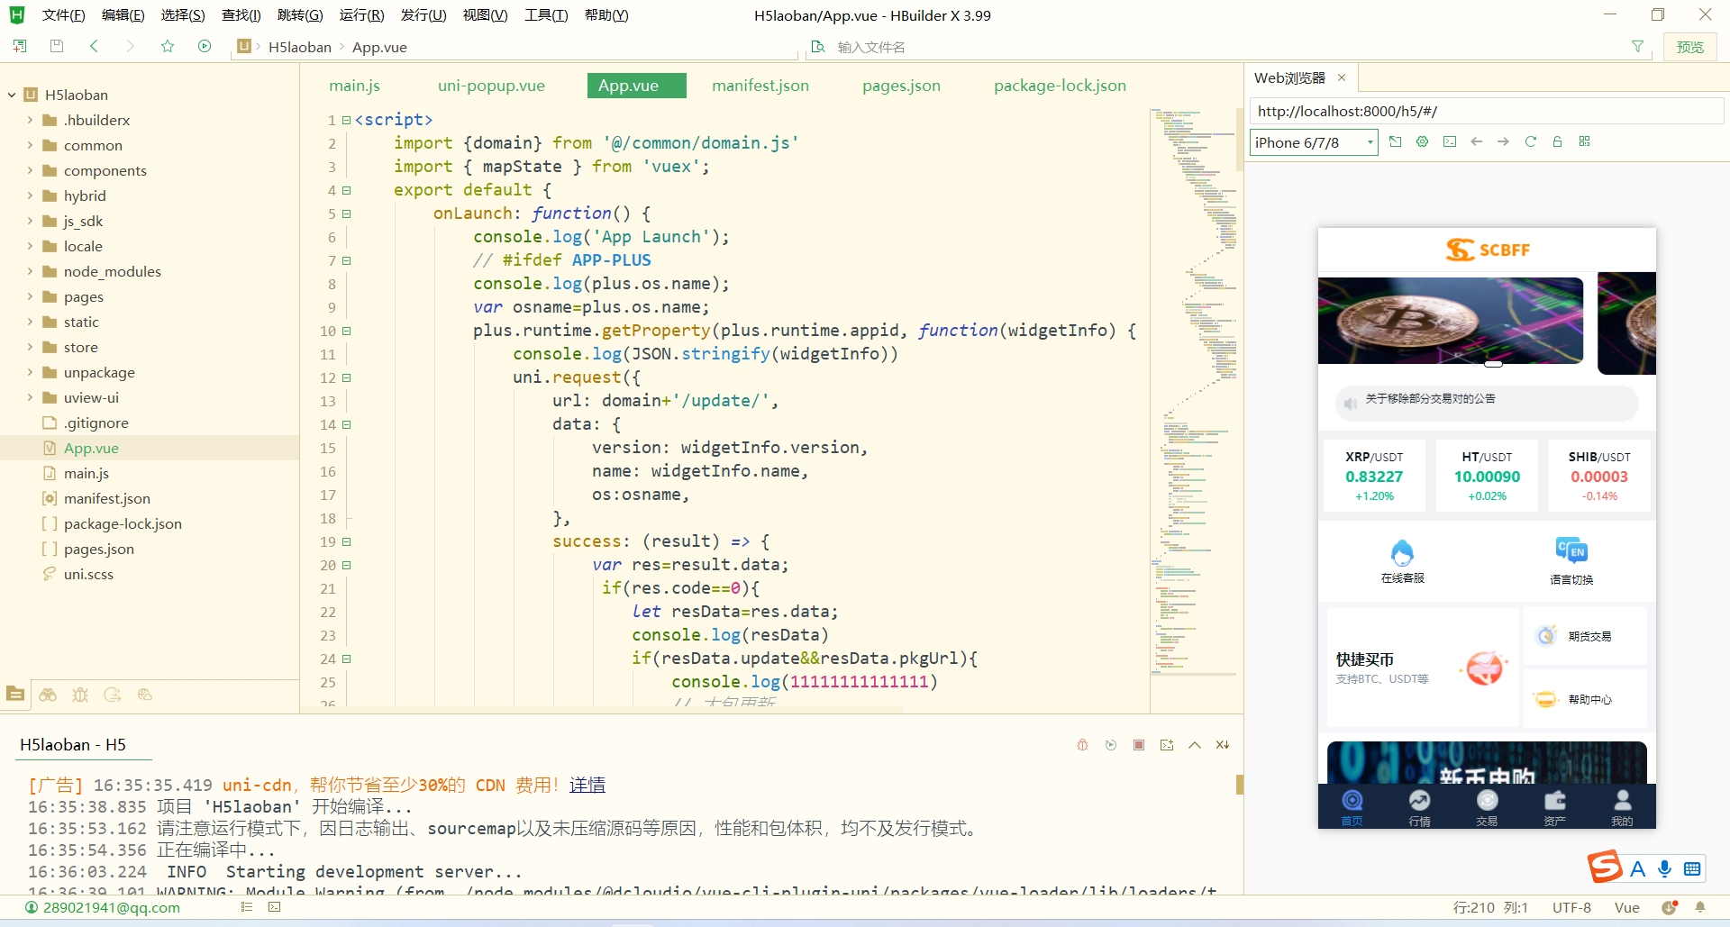Toggle the lock icon in browser toolbar
The width and height of the screenshot is (1730, 927).
1557,141
